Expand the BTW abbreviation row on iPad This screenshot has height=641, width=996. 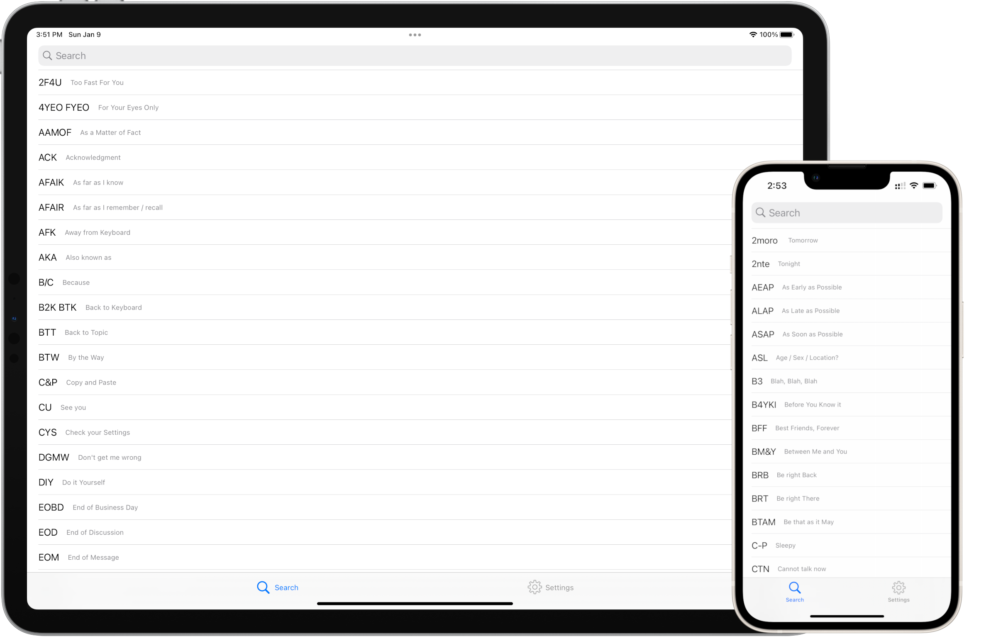click(415, 357)
